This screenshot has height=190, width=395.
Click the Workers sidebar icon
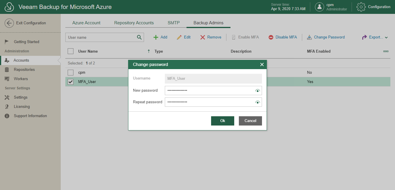tap(7, 79)
